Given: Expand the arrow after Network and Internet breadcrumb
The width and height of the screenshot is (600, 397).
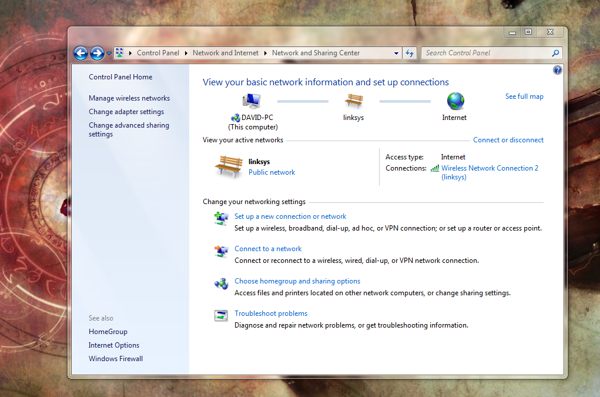Looking at the screenshot, I should pos(265,53).
